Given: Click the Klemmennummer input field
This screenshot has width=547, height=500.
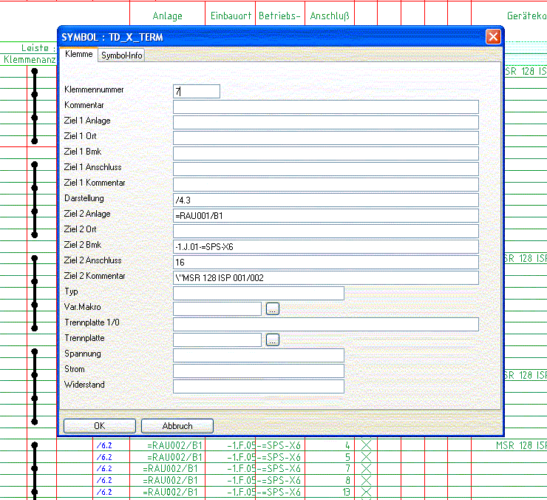Looking at the screenshot, I should (197, 92).
